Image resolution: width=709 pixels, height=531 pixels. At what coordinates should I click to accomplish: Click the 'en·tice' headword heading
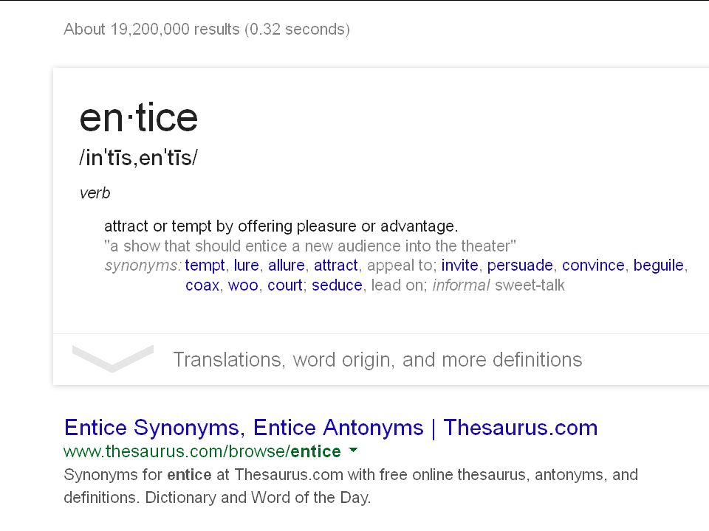coord(138,117)
